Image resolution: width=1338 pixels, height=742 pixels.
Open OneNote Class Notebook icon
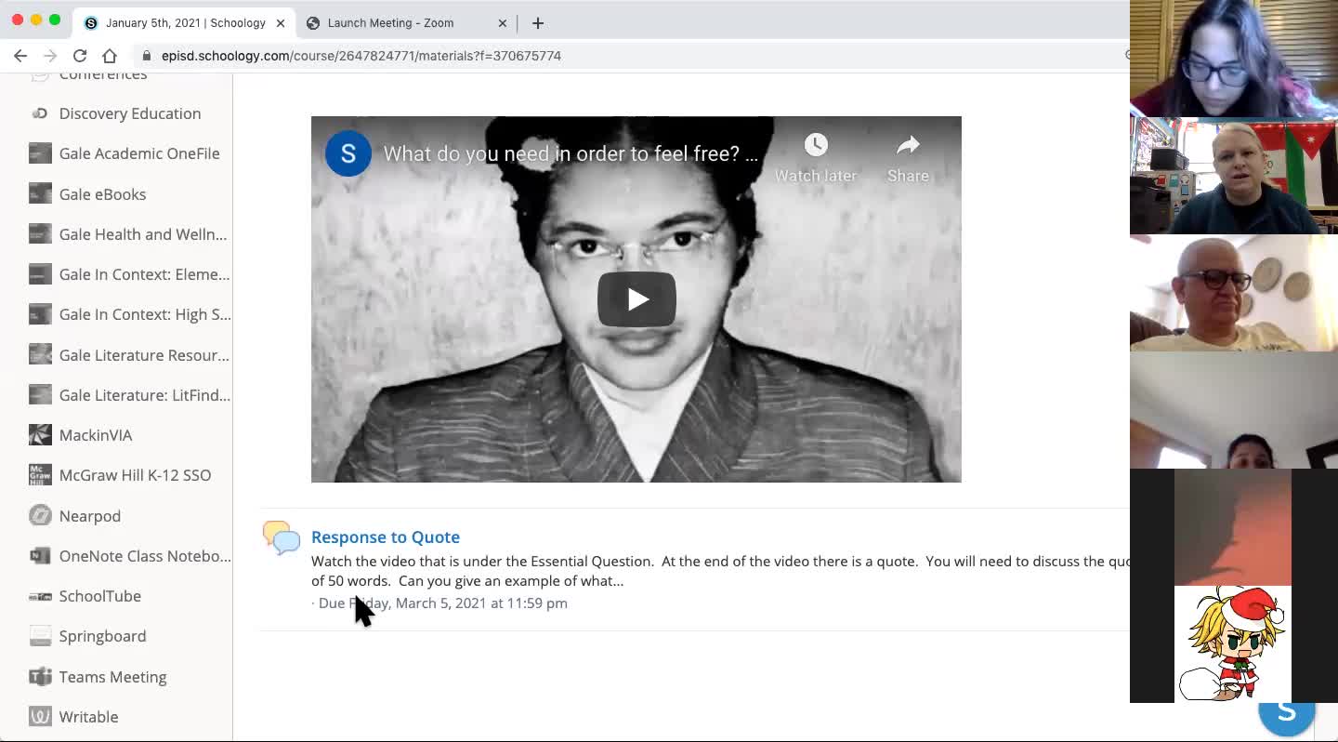coord(40,556)
